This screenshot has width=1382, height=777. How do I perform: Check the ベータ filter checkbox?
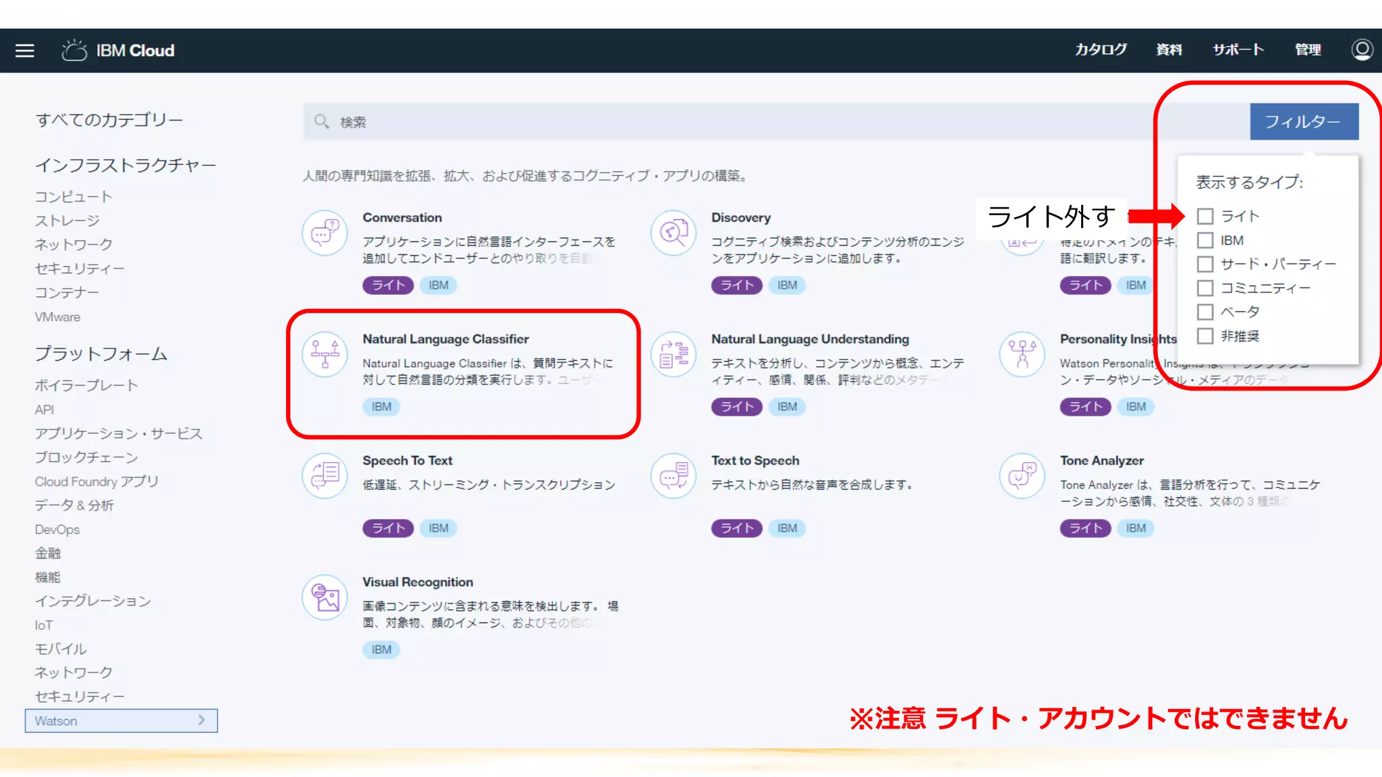click(1205, 312)
